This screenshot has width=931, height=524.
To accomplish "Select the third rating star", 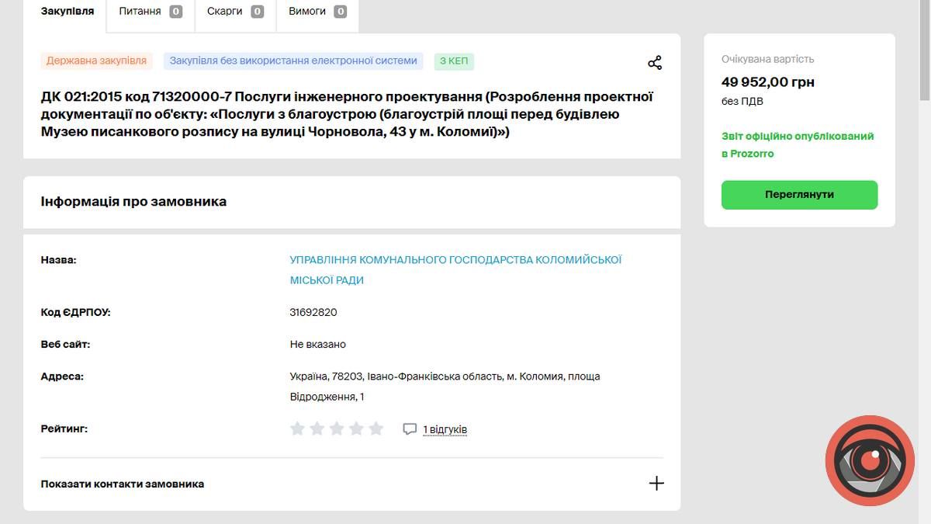I will (x=337, y=428).
